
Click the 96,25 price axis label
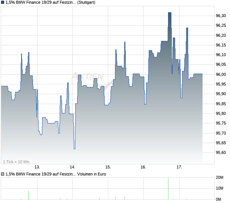pyautogui.click(x=221, y=26)
